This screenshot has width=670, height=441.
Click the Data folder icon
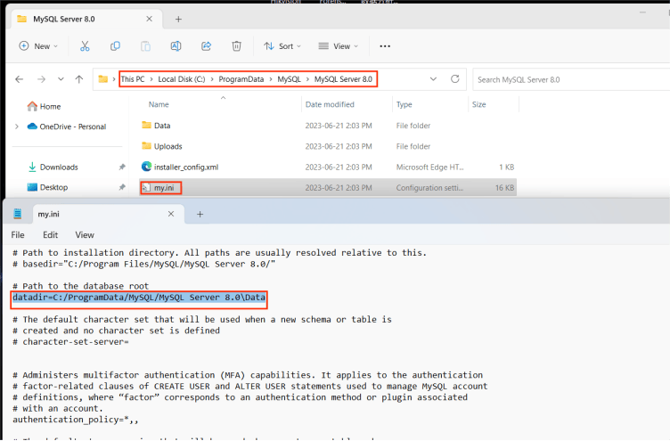[146, 126]
